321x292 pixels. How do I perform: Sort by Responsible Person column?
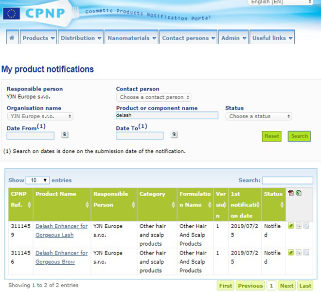[x=114, y=204]
